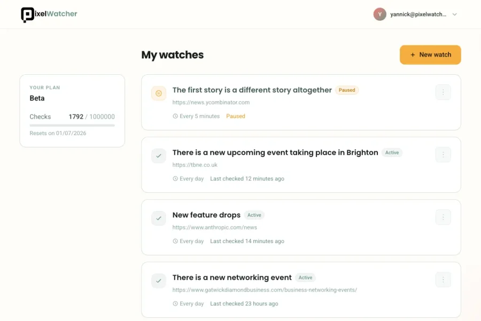Click the checkmark icon of Brighton event watch
This screenshot has height=321, width=481.
[x=159, y=156]
